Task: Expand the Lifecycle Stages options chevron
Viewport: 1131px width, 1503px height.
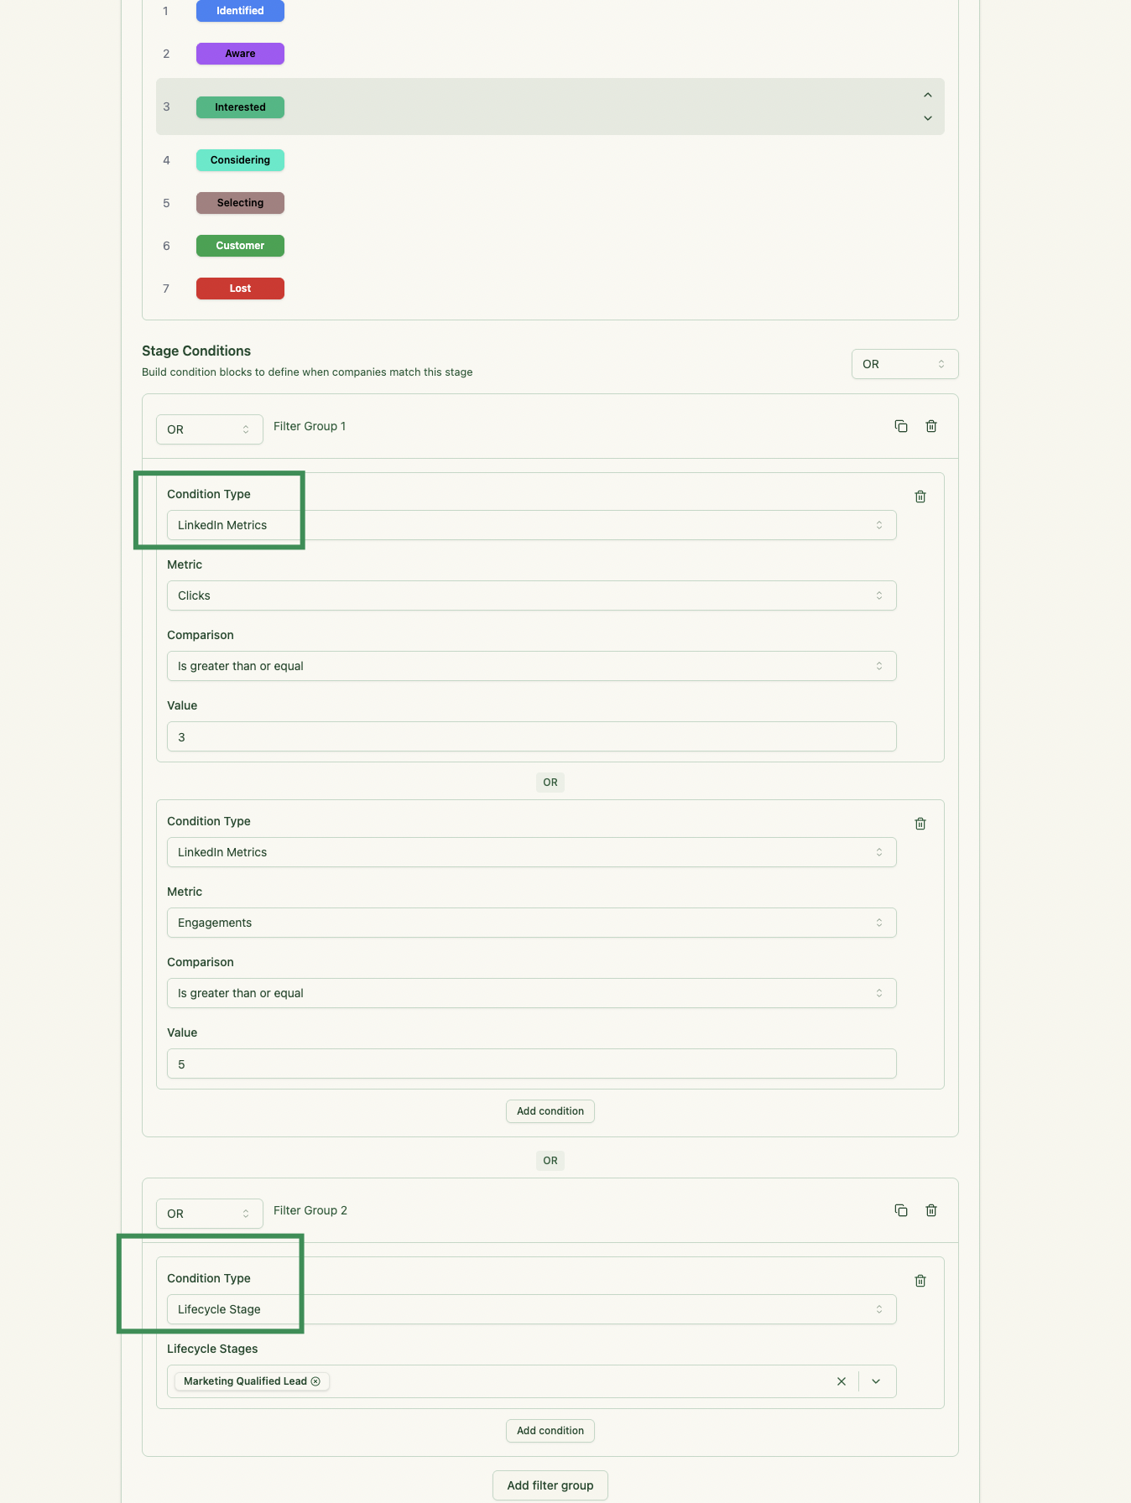Action: [876, 1381]
